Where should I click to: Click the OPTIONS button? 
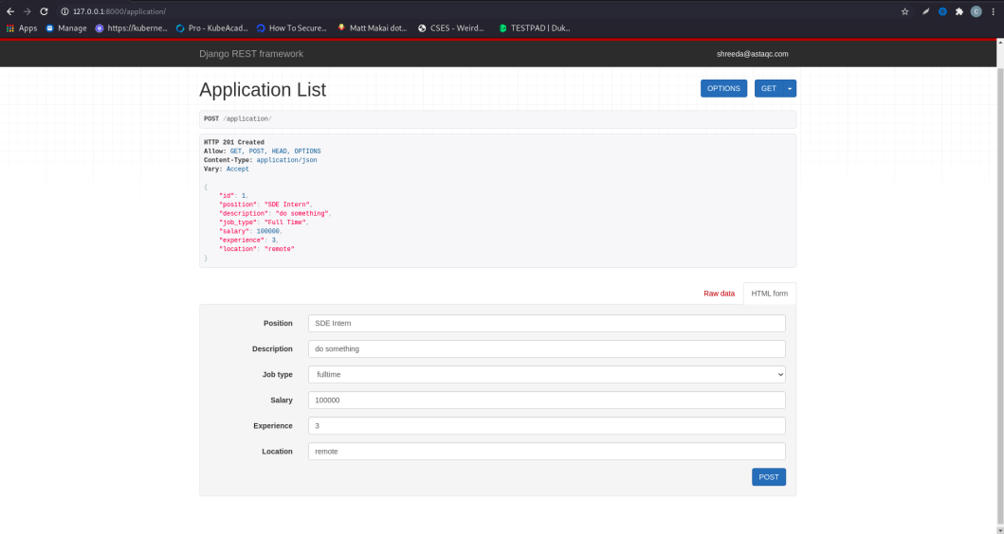723,88
